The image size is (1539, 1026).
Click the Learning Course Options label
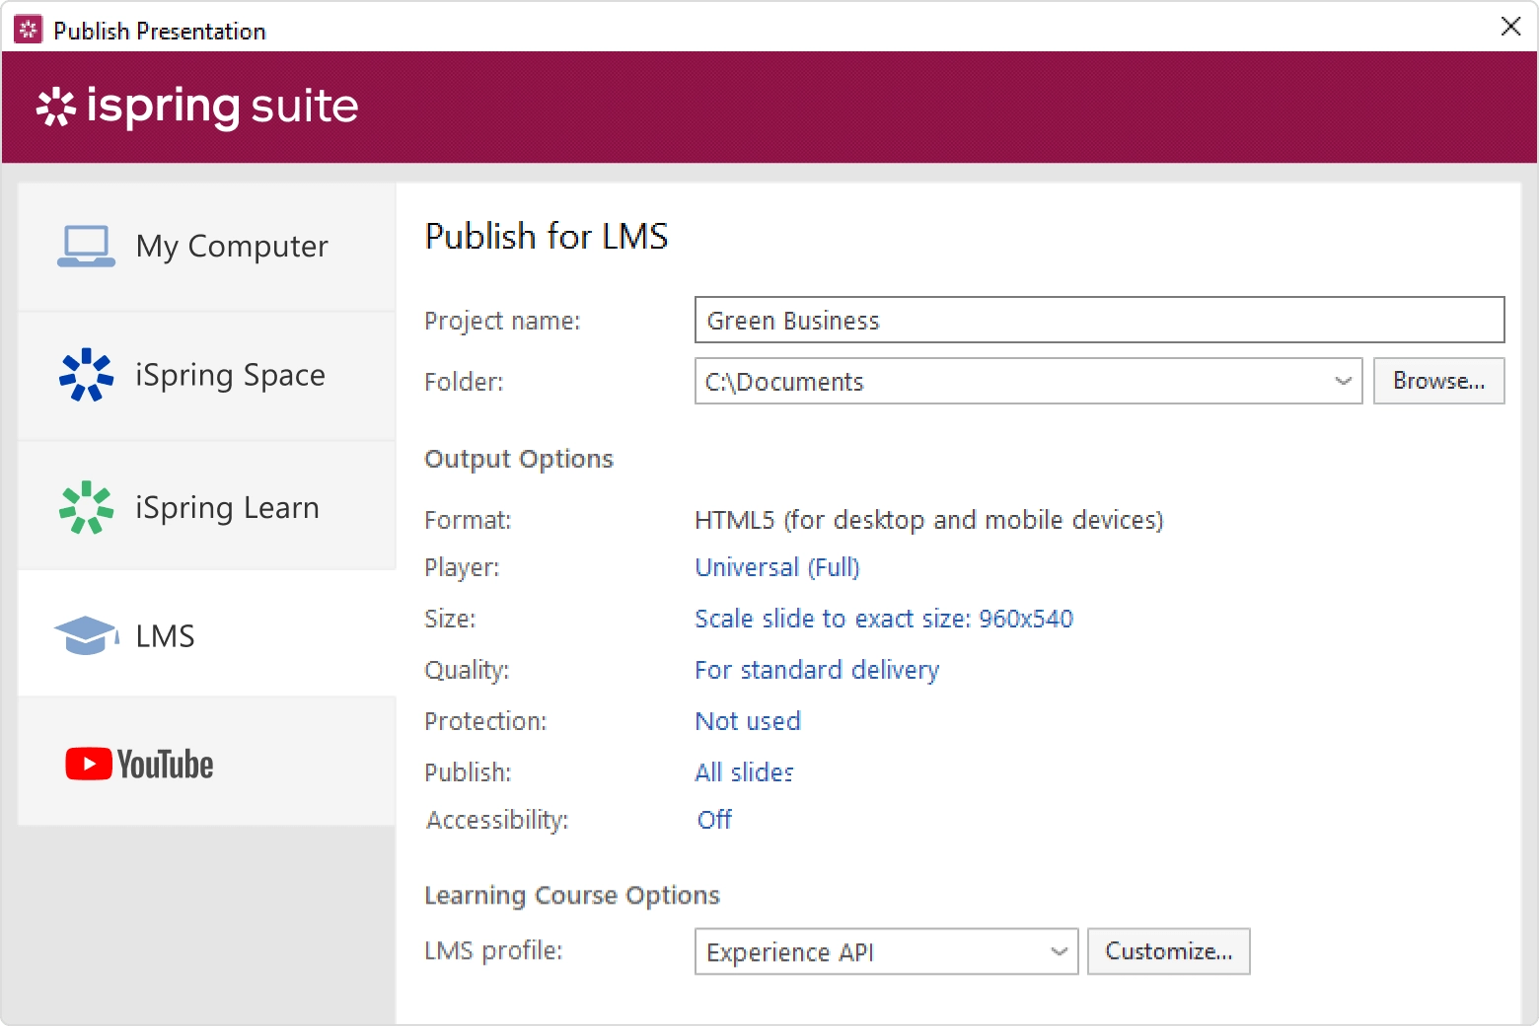[572, 895]
